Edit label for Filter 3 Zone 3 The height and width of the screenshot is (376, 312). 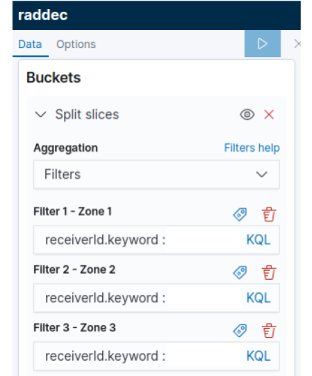pyautogui.click(x=240, y=331)
